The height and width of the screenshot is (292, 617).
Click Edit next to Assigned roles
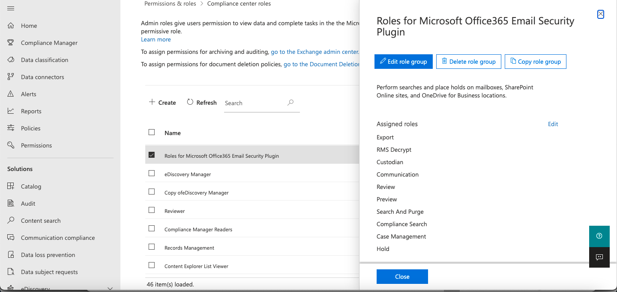553,124
